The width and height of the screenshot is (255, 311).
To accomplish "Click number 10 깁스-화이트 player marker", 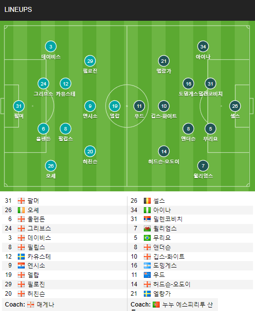I will point(164,106).
